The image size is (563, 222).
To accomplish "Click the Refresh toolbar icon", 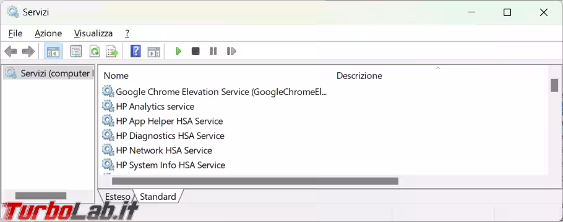I will click(95, 51).
